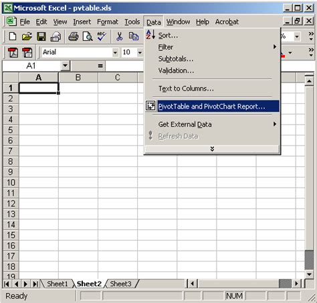Click the Cut scissors icon
317x303 pixels.
(119, 36)
